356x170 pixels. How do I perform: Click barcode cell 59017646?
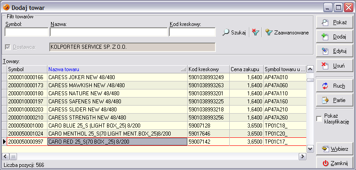pos(208,133)
